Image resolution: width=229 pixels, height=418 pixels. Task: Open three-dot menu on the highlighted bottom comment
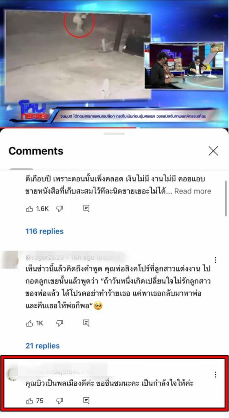click(216, 375)
